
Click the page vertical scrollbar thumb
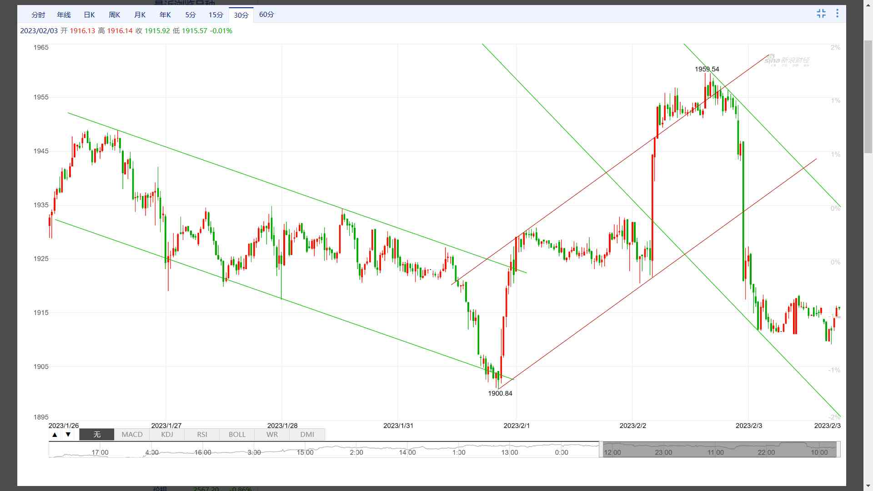click(x=868, y=96)
